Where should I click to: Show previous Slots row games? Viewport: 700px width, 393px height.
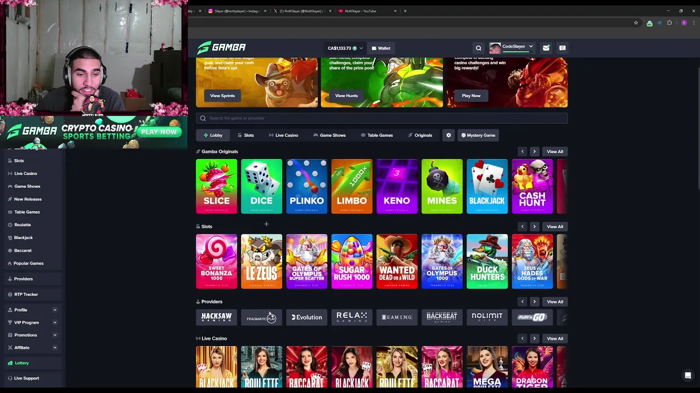click(522, 227)
